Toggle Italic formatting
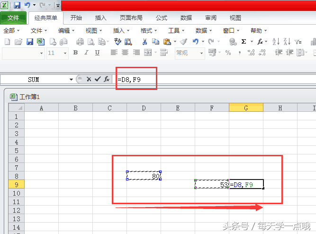 click(86, 53)
